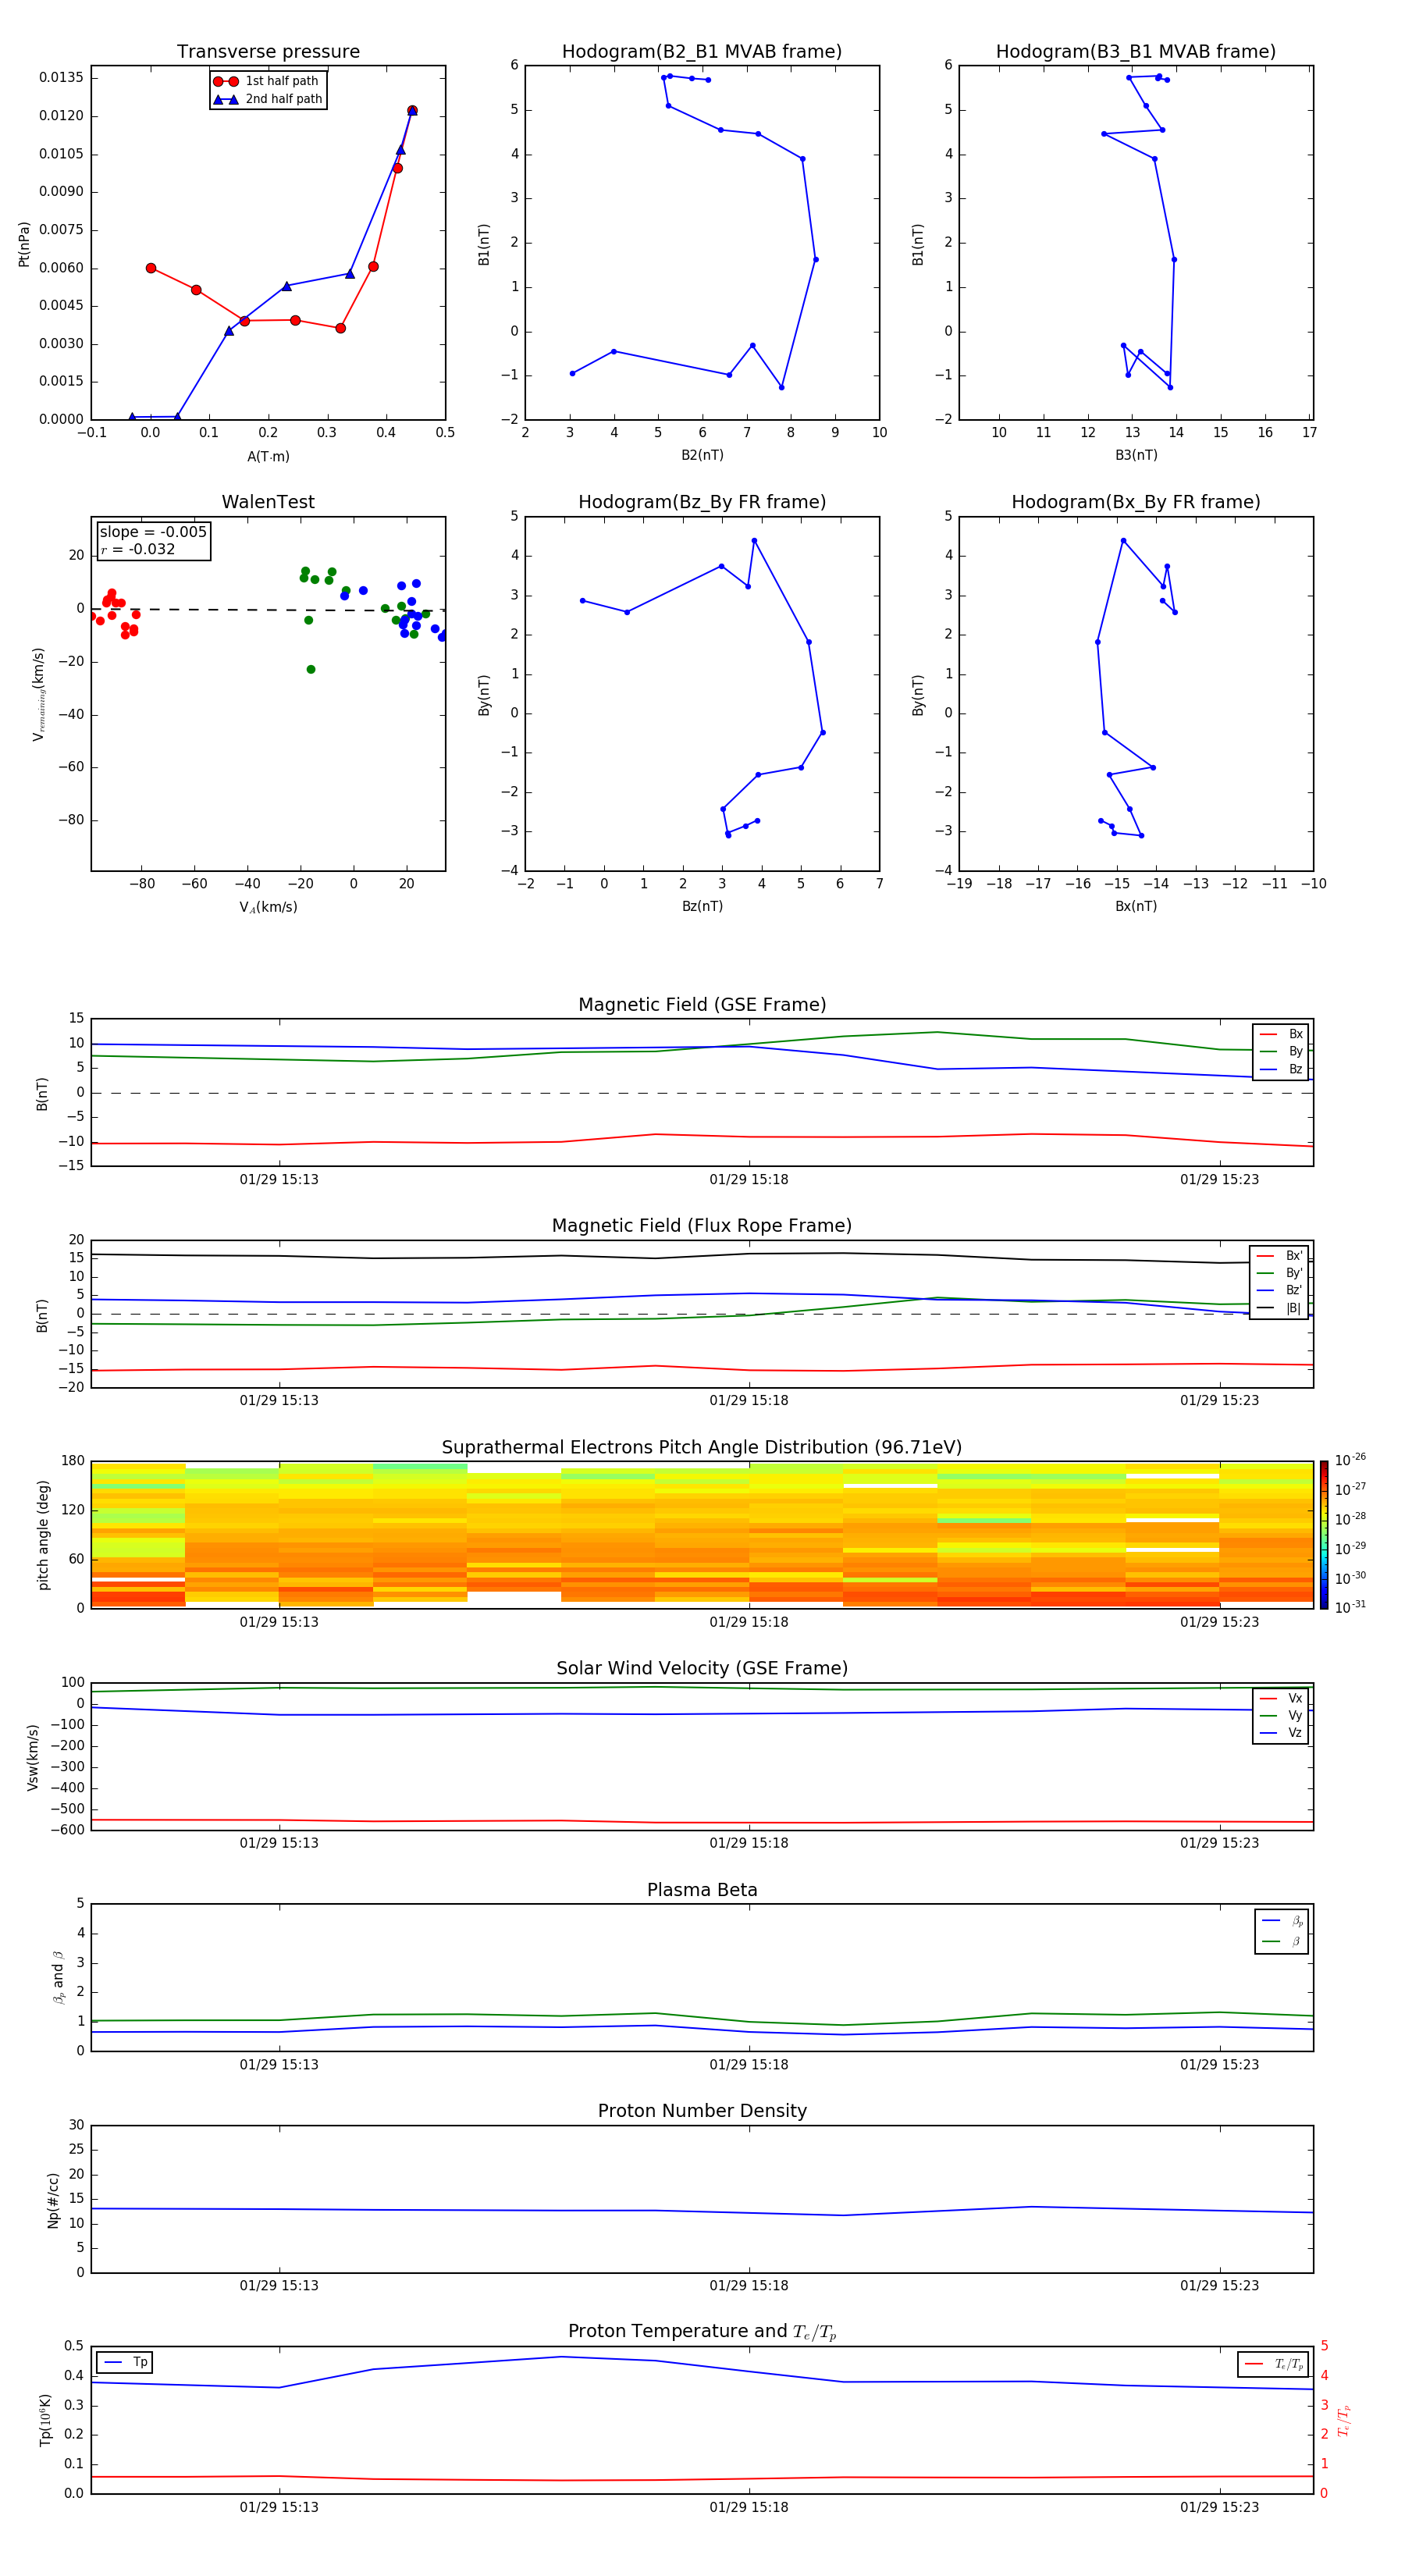Click the 'Vz' legend entry in solar wind plot
Image resolution: width=1405 pixels, height=2576 pixels.
1281,1733
